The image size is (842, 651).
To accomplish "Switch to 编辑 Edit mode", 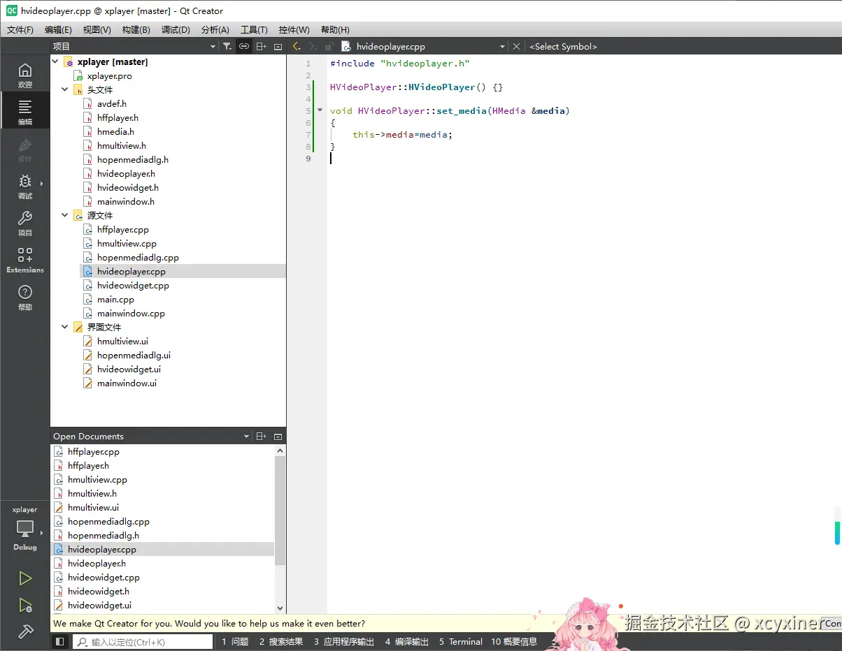I will (x=25, y=111).
